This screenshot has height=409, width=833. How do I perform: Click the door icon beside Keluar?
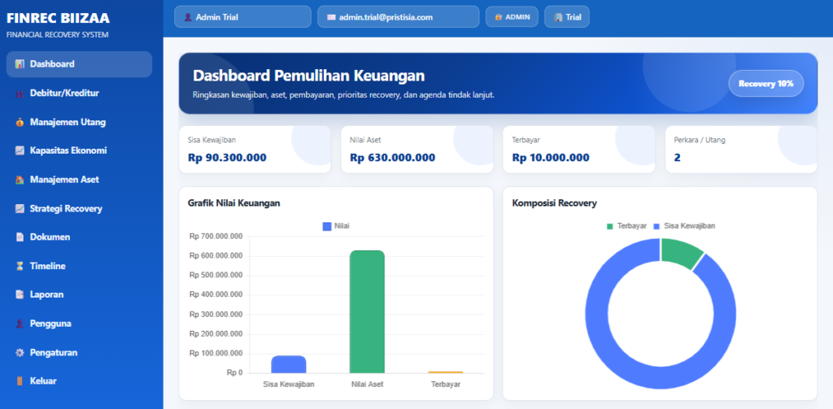[20, 381]
